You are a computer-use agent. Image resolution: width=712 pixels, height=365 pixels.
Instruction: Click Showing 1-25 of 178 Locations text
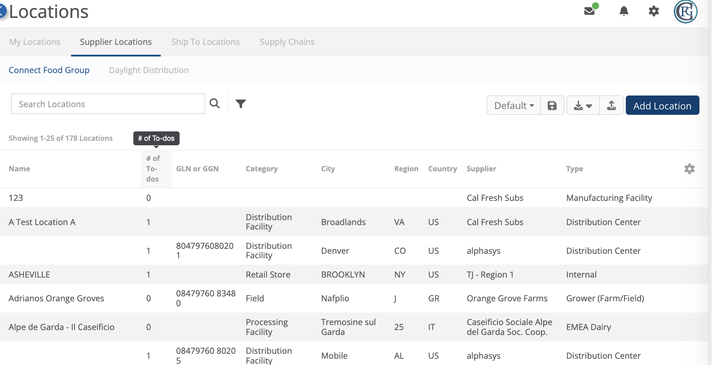click(61, 138)
